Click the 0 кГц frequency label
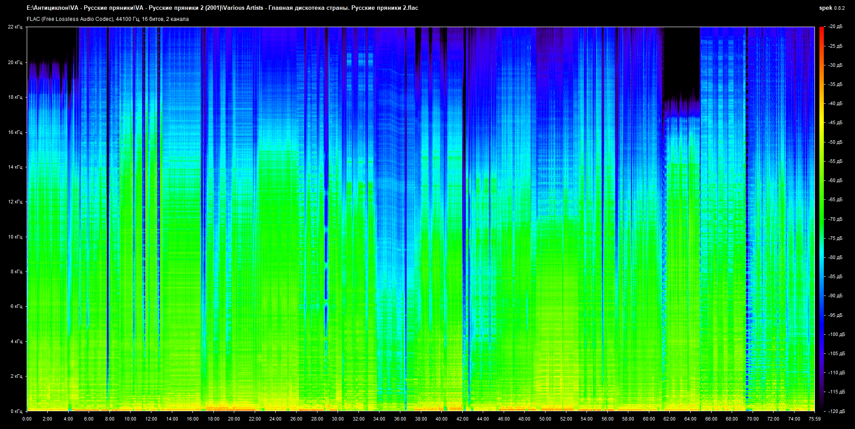 coord(16,411)
